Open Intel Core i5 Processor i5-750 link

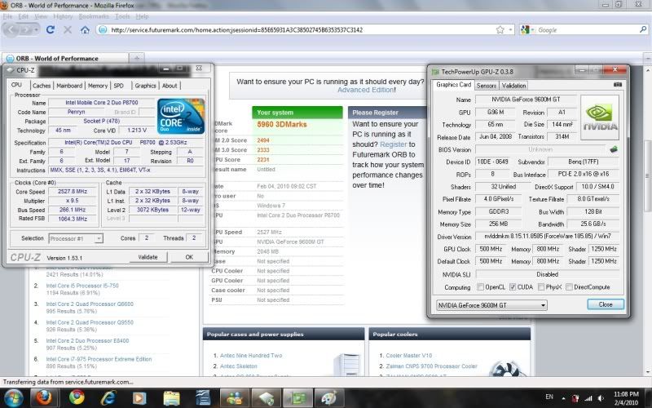pyautogui.click(x=82, y=286)
